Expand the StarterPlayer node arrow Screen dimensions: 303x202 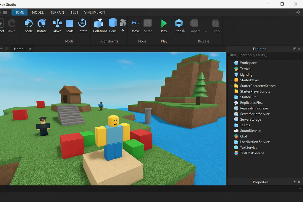point(231,80)
